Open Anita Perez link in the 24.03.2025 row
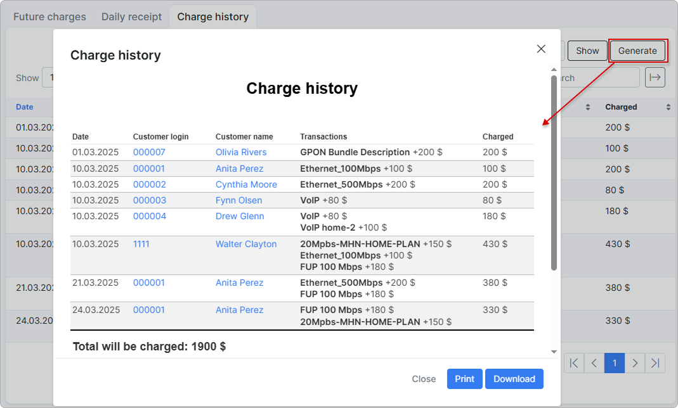 (x=240, y=310)
